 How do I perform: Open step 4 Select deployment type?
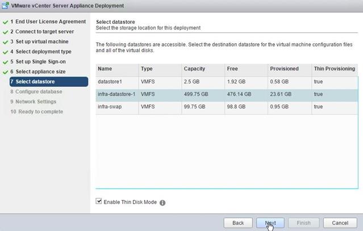(41, 52)
